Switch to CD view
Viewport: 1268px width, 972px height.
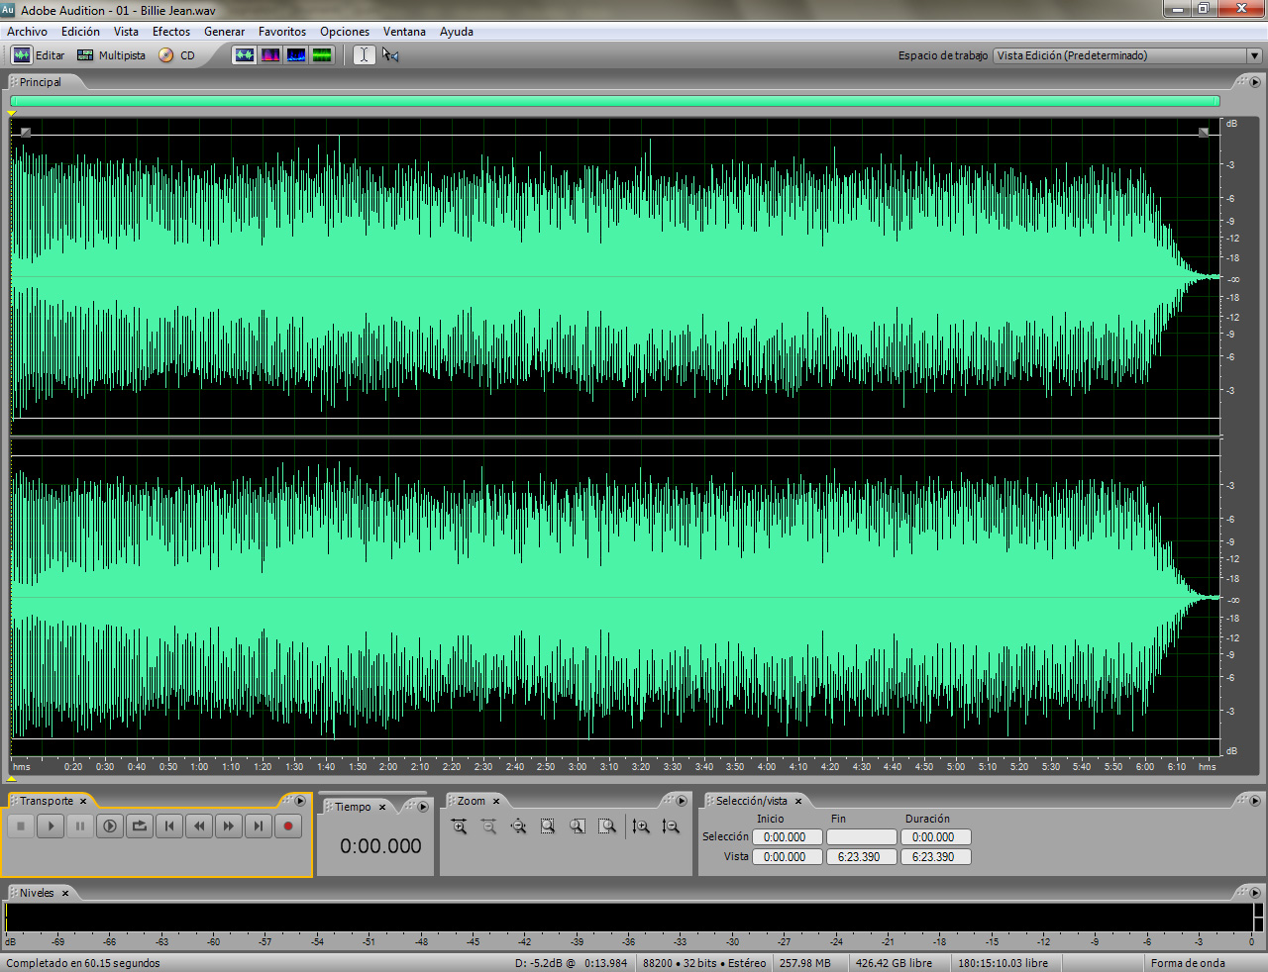[177, 55]
